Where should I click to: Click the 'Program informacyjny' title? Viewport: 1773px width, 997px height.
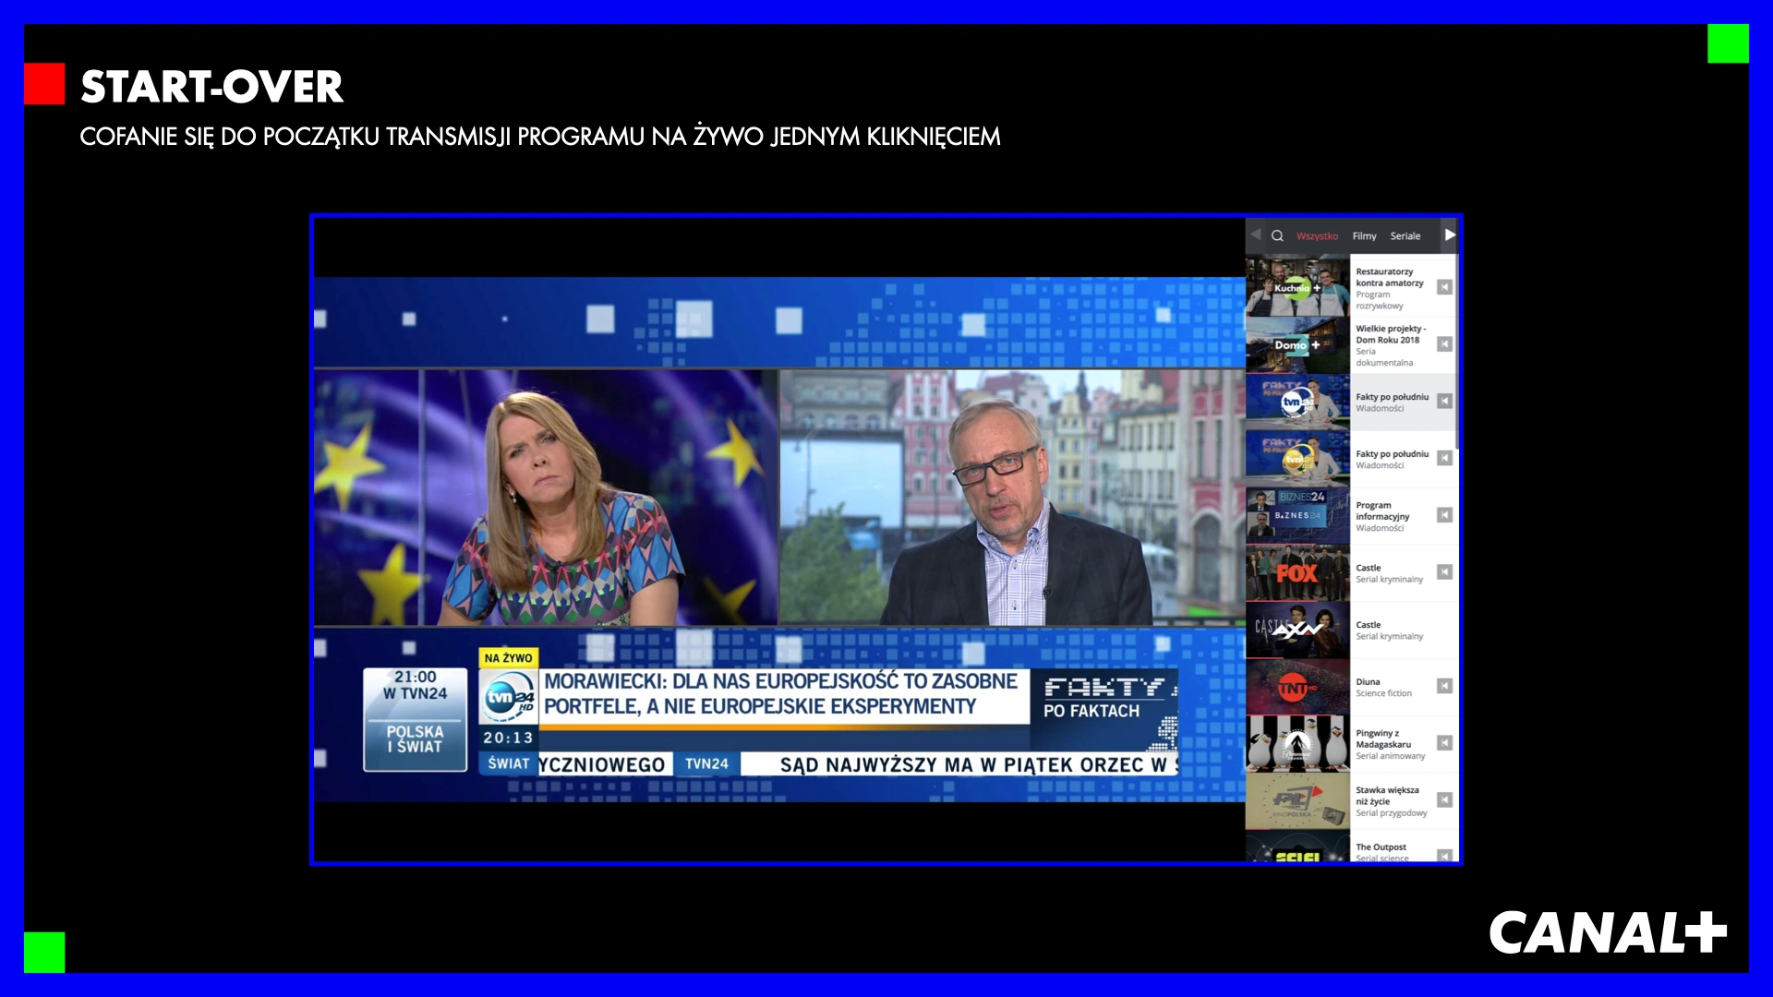1382,511
